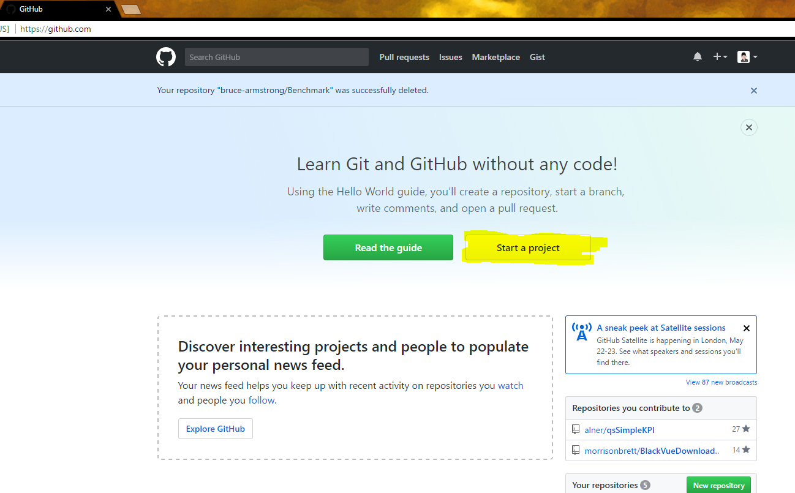Follow the watch link

[511, 386]
